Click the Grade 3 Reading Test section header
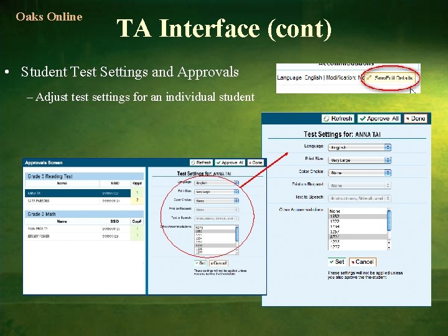 pos(84,176)
